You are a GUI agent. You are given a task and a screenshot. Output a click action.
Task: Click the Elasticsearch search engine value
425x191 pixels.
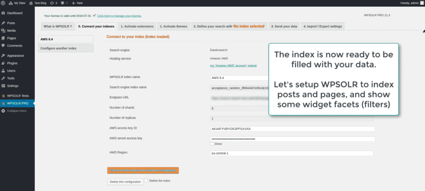tap(218, 50)
